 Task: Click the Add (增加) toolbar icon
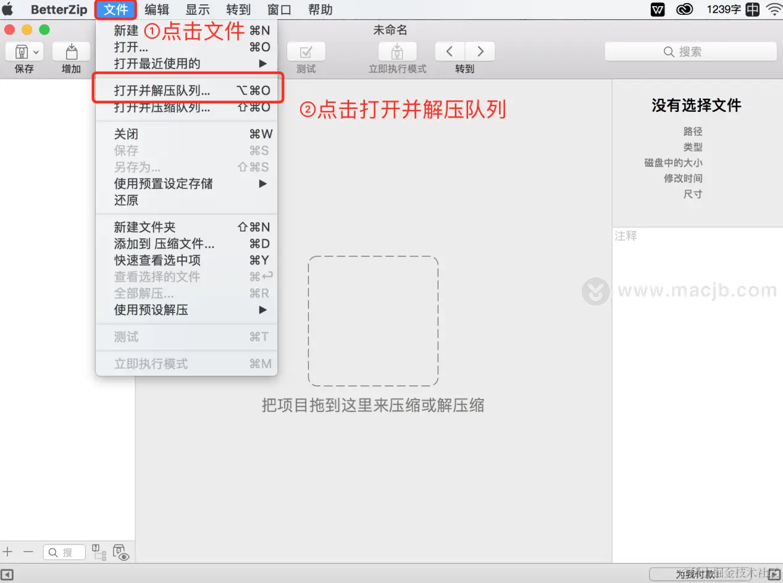point(72,52)
